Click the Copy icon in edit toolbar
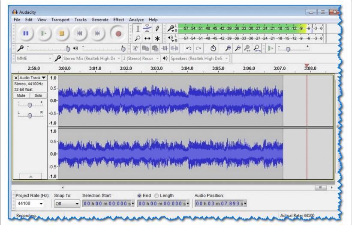 coord(145,48)
